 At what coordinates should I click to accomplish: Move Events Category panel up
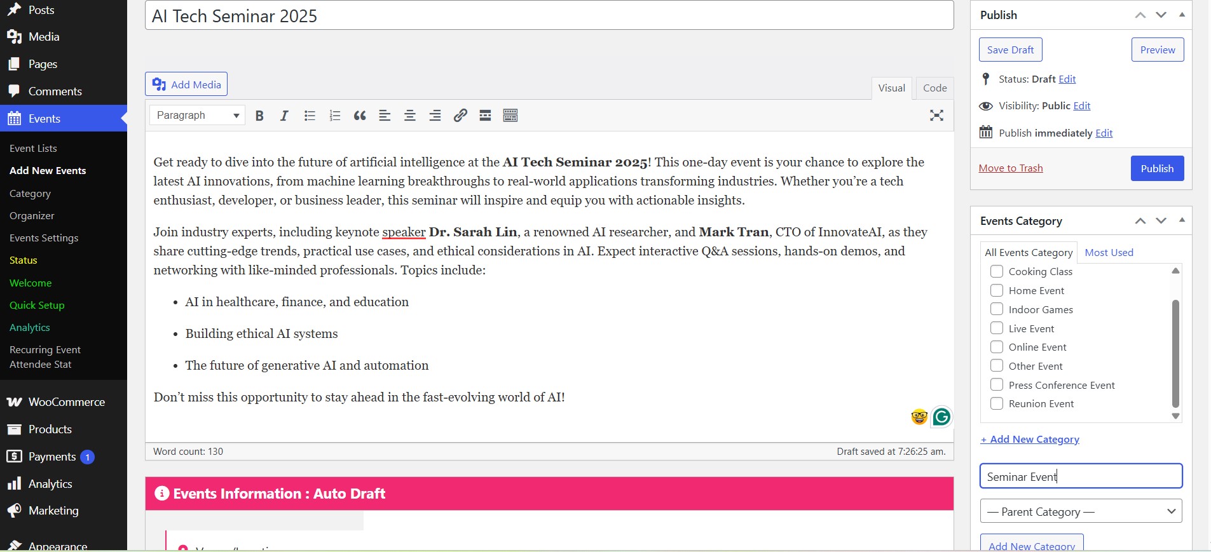click(x=1140, y=221)
